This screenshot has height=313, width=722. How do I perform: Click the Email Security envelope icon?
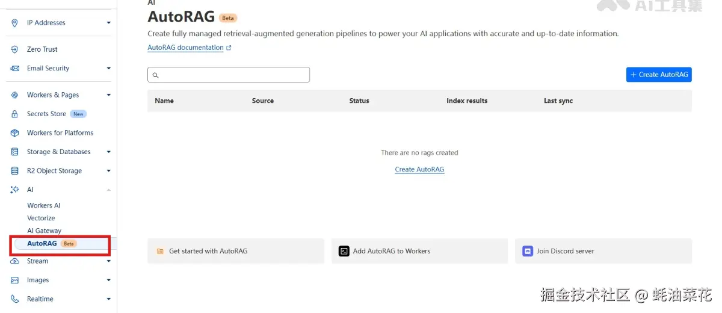coord(15,69)
